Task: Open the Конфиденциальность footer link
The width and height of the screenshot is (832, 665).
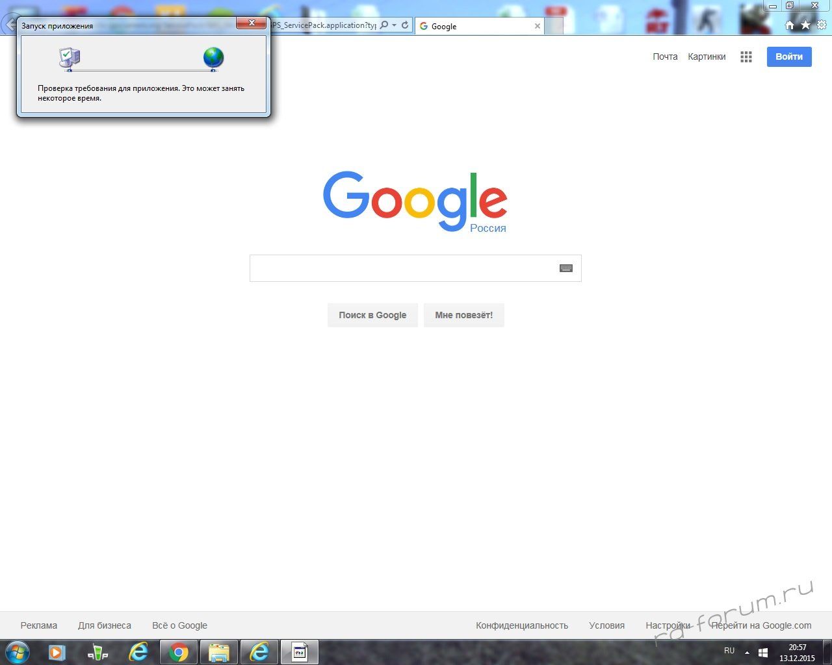Action: click(x=522, y=625)
